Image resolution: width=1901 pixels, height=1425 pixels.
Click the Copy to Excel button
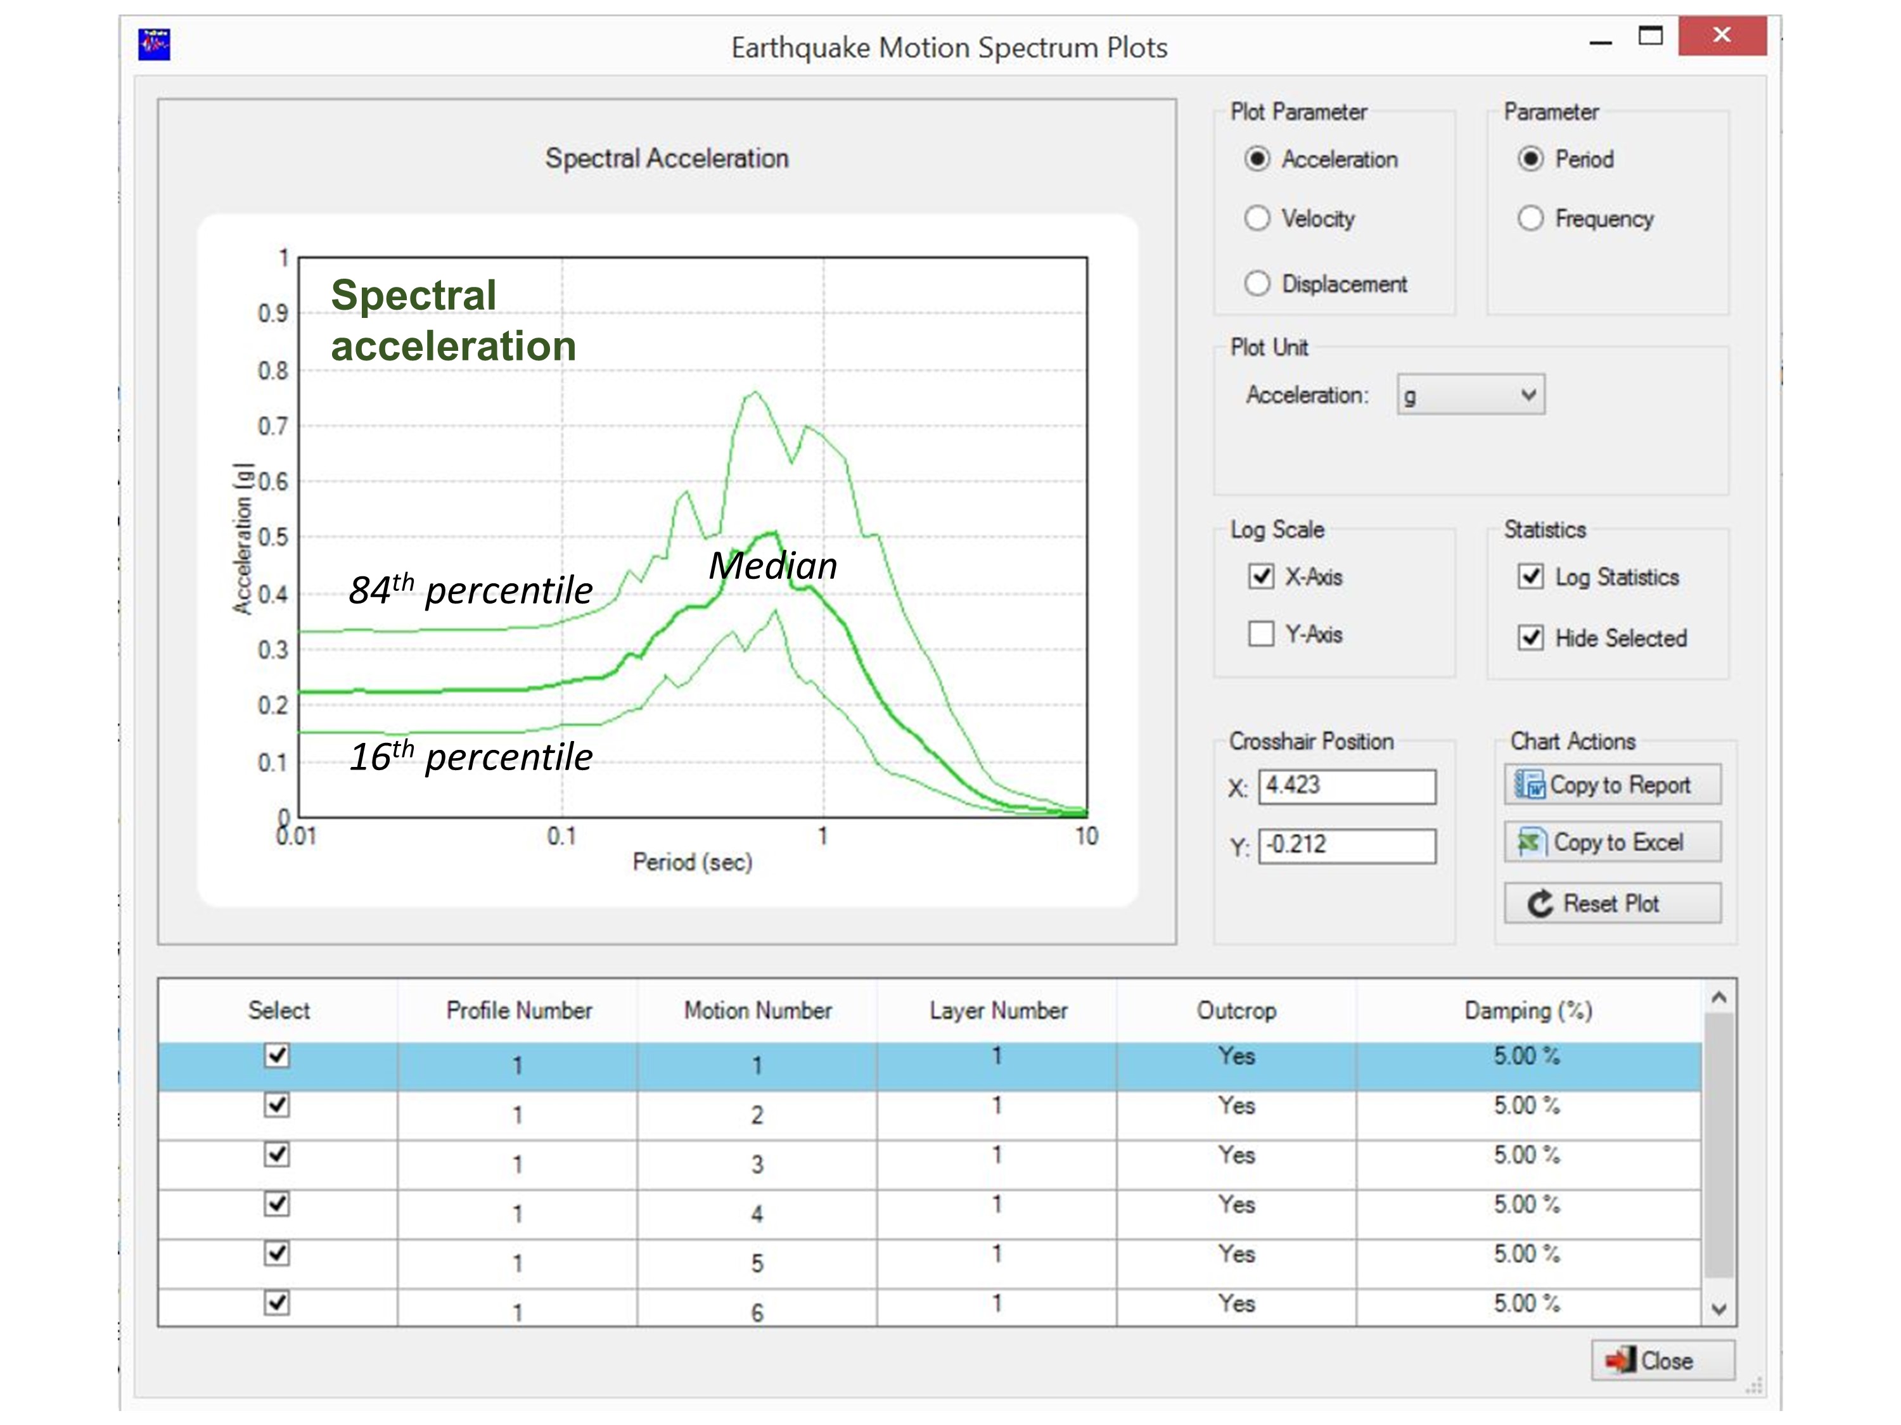click(x=1612, y=842)
